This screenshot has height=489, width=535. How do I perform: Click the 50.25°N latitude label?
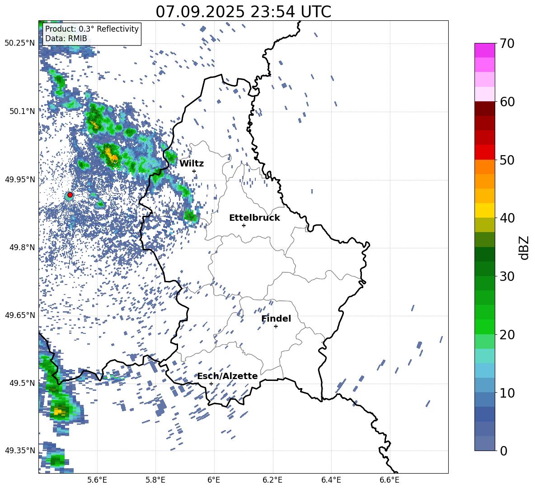click(20, 43)
